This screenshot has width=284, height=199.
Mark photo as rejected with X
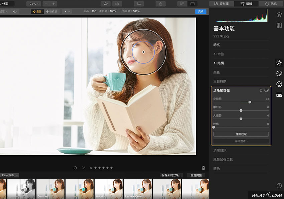91,168
